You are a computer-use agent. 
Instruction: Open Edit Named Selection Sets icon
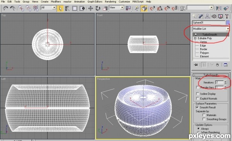(x=183, y=8)
